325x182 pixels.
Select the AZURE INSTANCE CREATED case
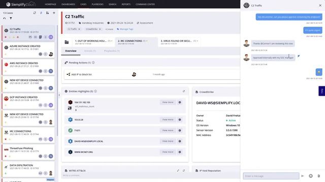28,50
